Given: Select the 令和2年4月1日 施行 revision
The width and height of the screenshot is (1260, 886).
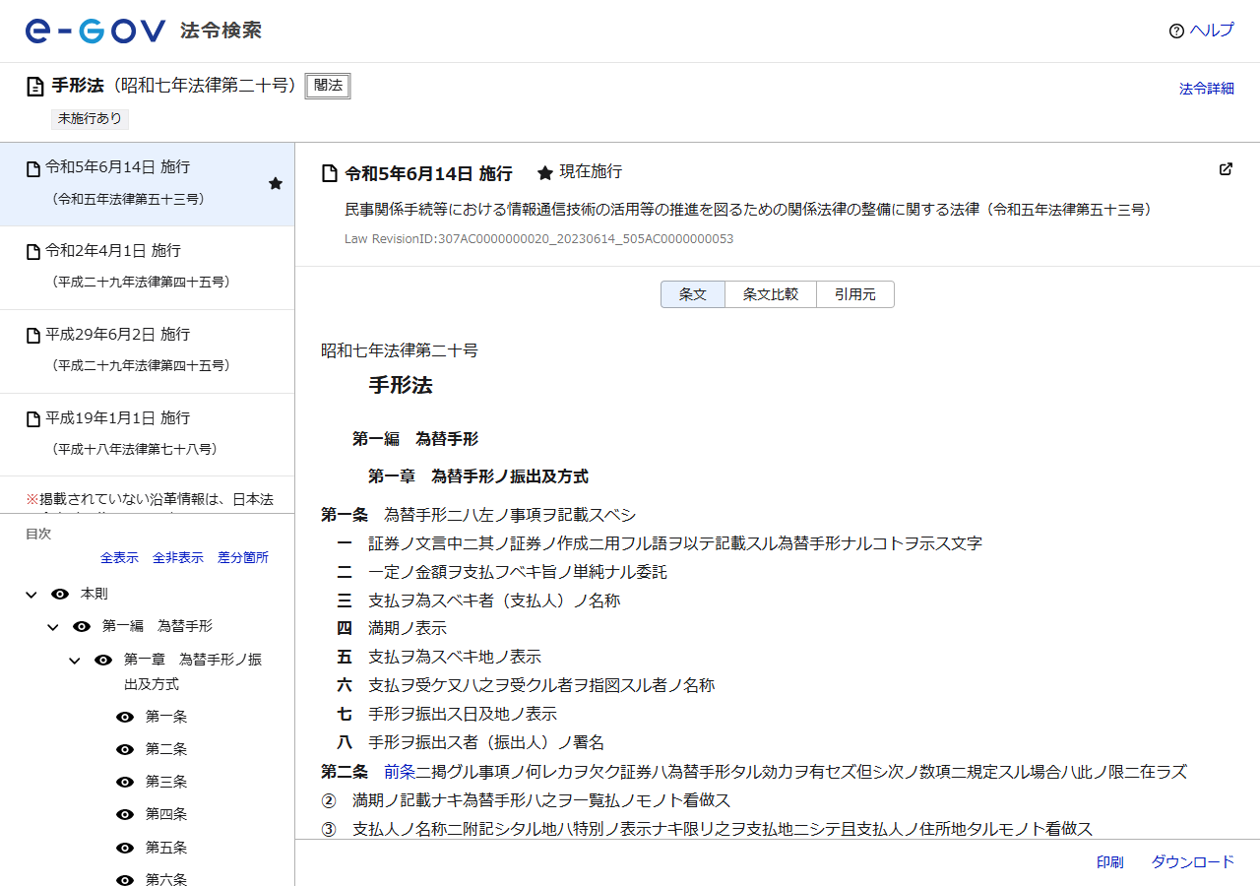Looking at the screenshot, I should click(147, 268).
